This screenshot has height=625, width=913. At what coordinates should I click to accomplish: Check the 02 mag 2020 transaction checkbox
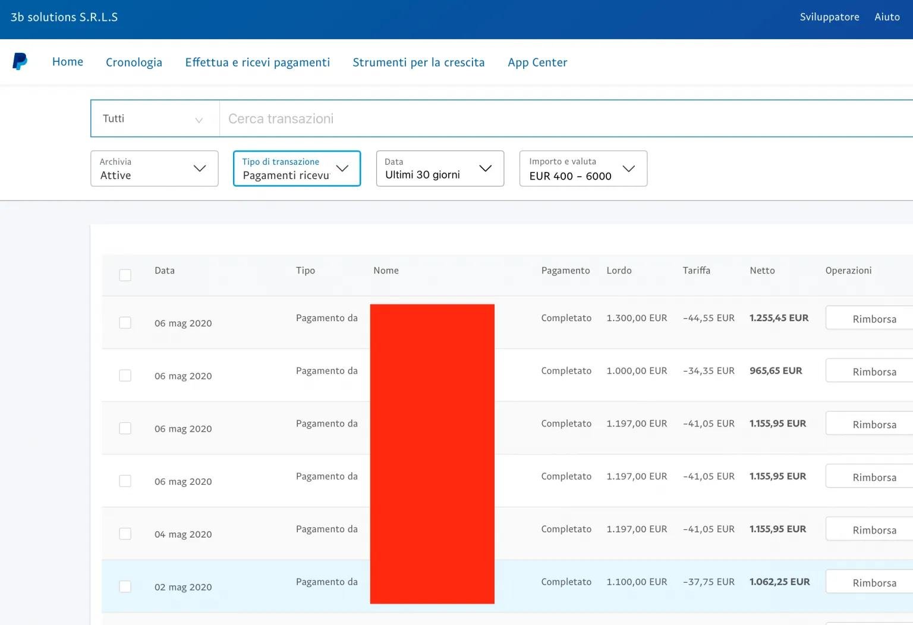tap(125, 586)
